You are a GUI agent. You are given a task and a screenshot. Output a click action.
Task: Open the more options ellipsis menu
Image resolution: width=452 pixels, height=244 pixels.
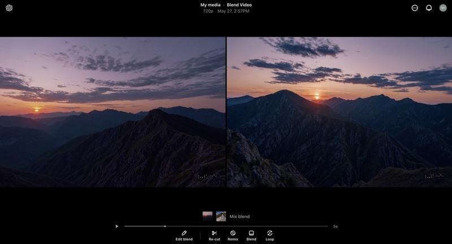click(415, 8)
